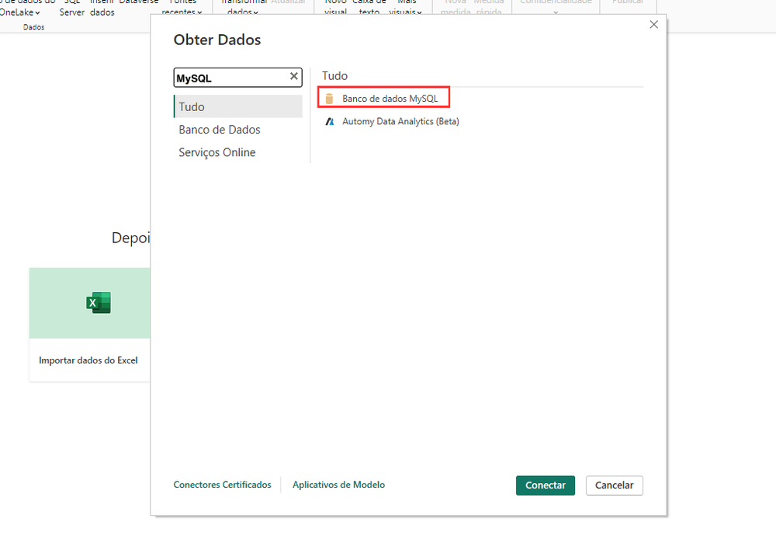
Task: Insert a Caixa de texto
Action: point(369,8)
